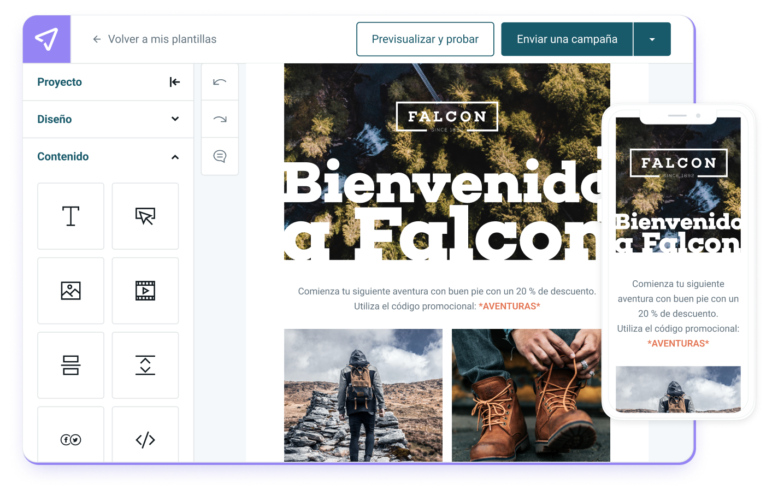Screen dimensions: 778x495
Task: Select the hiker photo in the email
Action: [363, 395]
